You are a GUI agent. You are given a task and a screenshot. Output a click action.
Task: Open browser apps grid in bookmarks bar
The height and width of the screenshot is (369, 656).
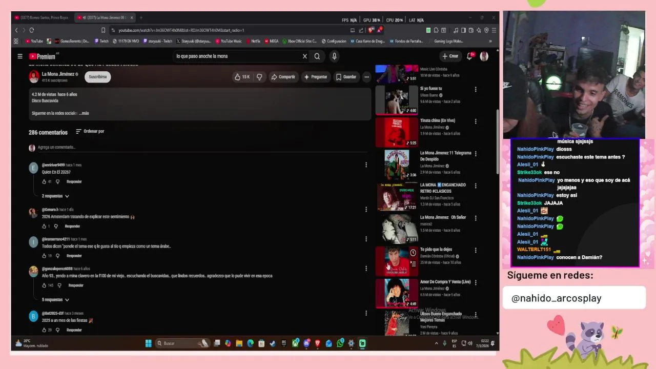point(16,41)
